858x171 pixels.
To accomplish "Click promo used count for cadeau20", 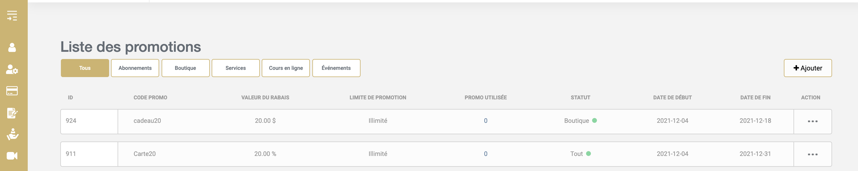I will pyautogui.click(x=486, y=121).
